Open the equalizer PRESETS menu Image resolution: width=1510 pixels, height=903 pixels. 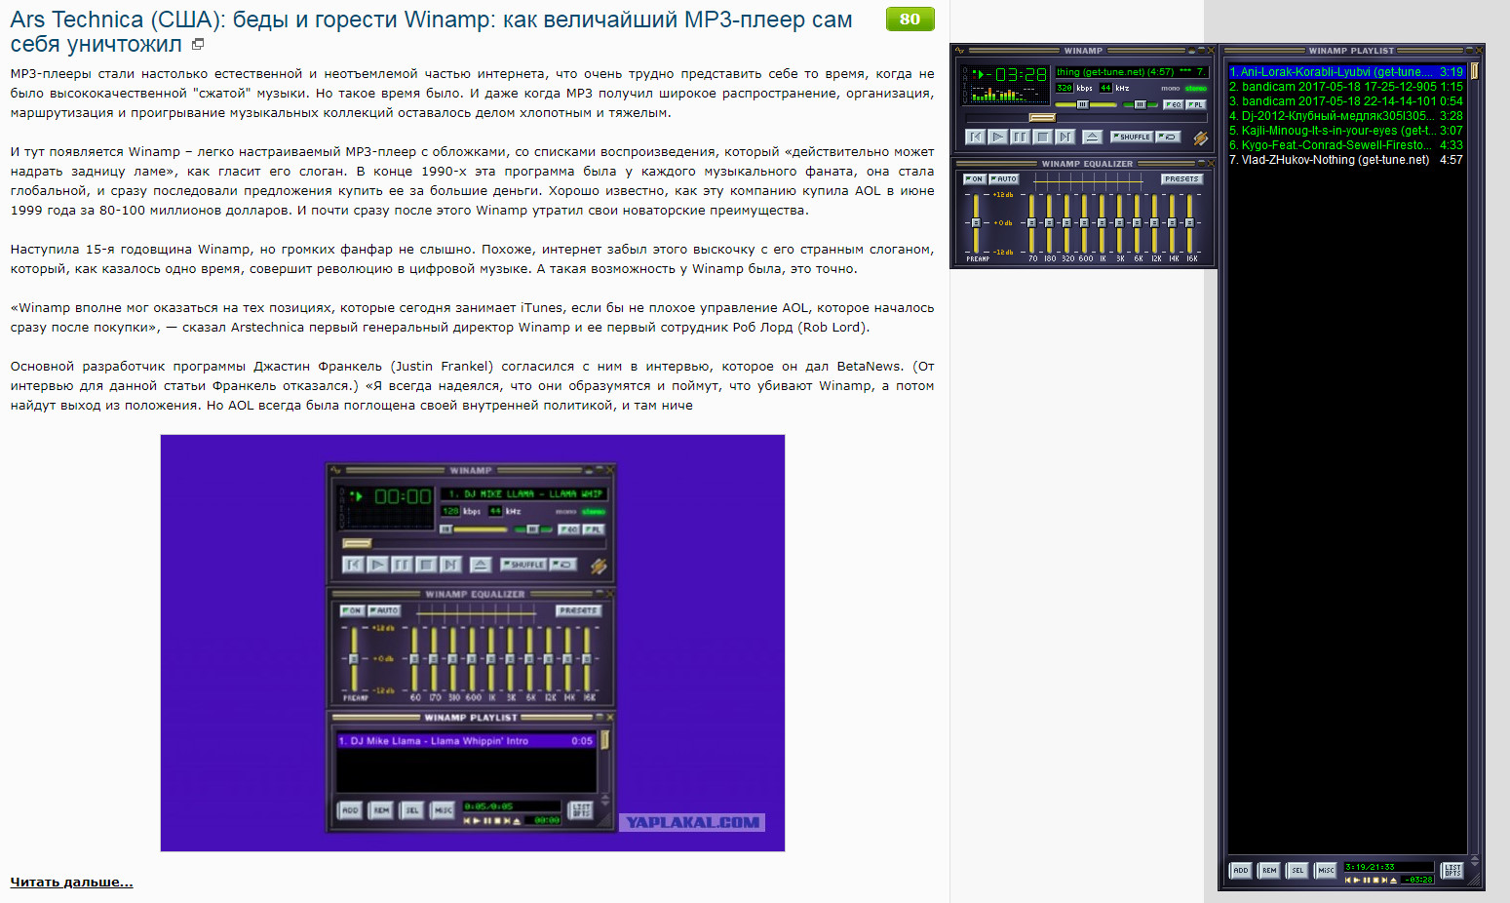pos(1181,179)
